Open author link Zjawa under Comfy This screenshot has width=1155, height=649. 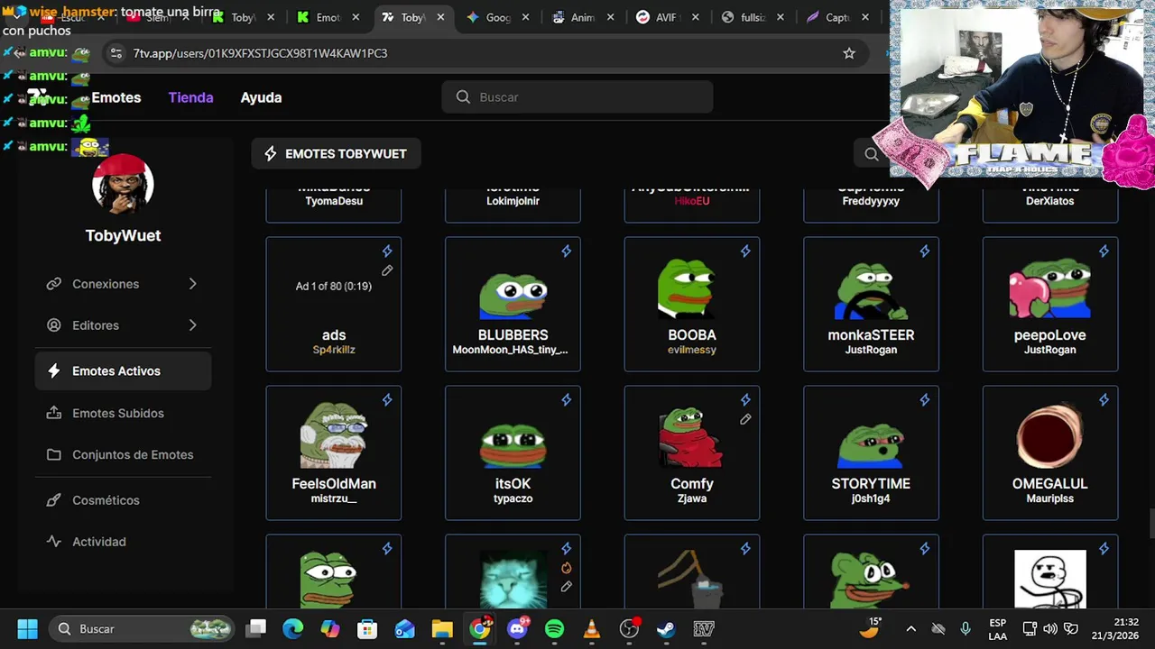coord(692,498)
